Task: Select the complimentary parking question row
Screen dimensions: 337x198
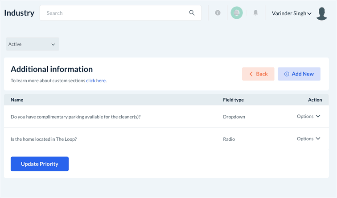Action: [76, 117]
